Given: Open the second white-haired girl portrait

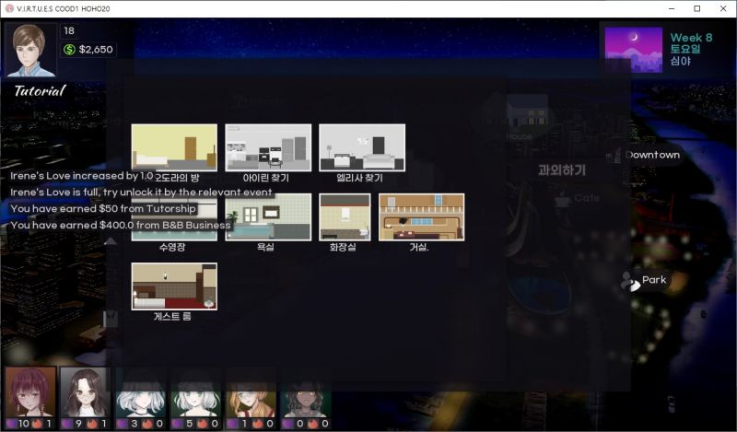Looking at the screenshot, I should point(195,392).
